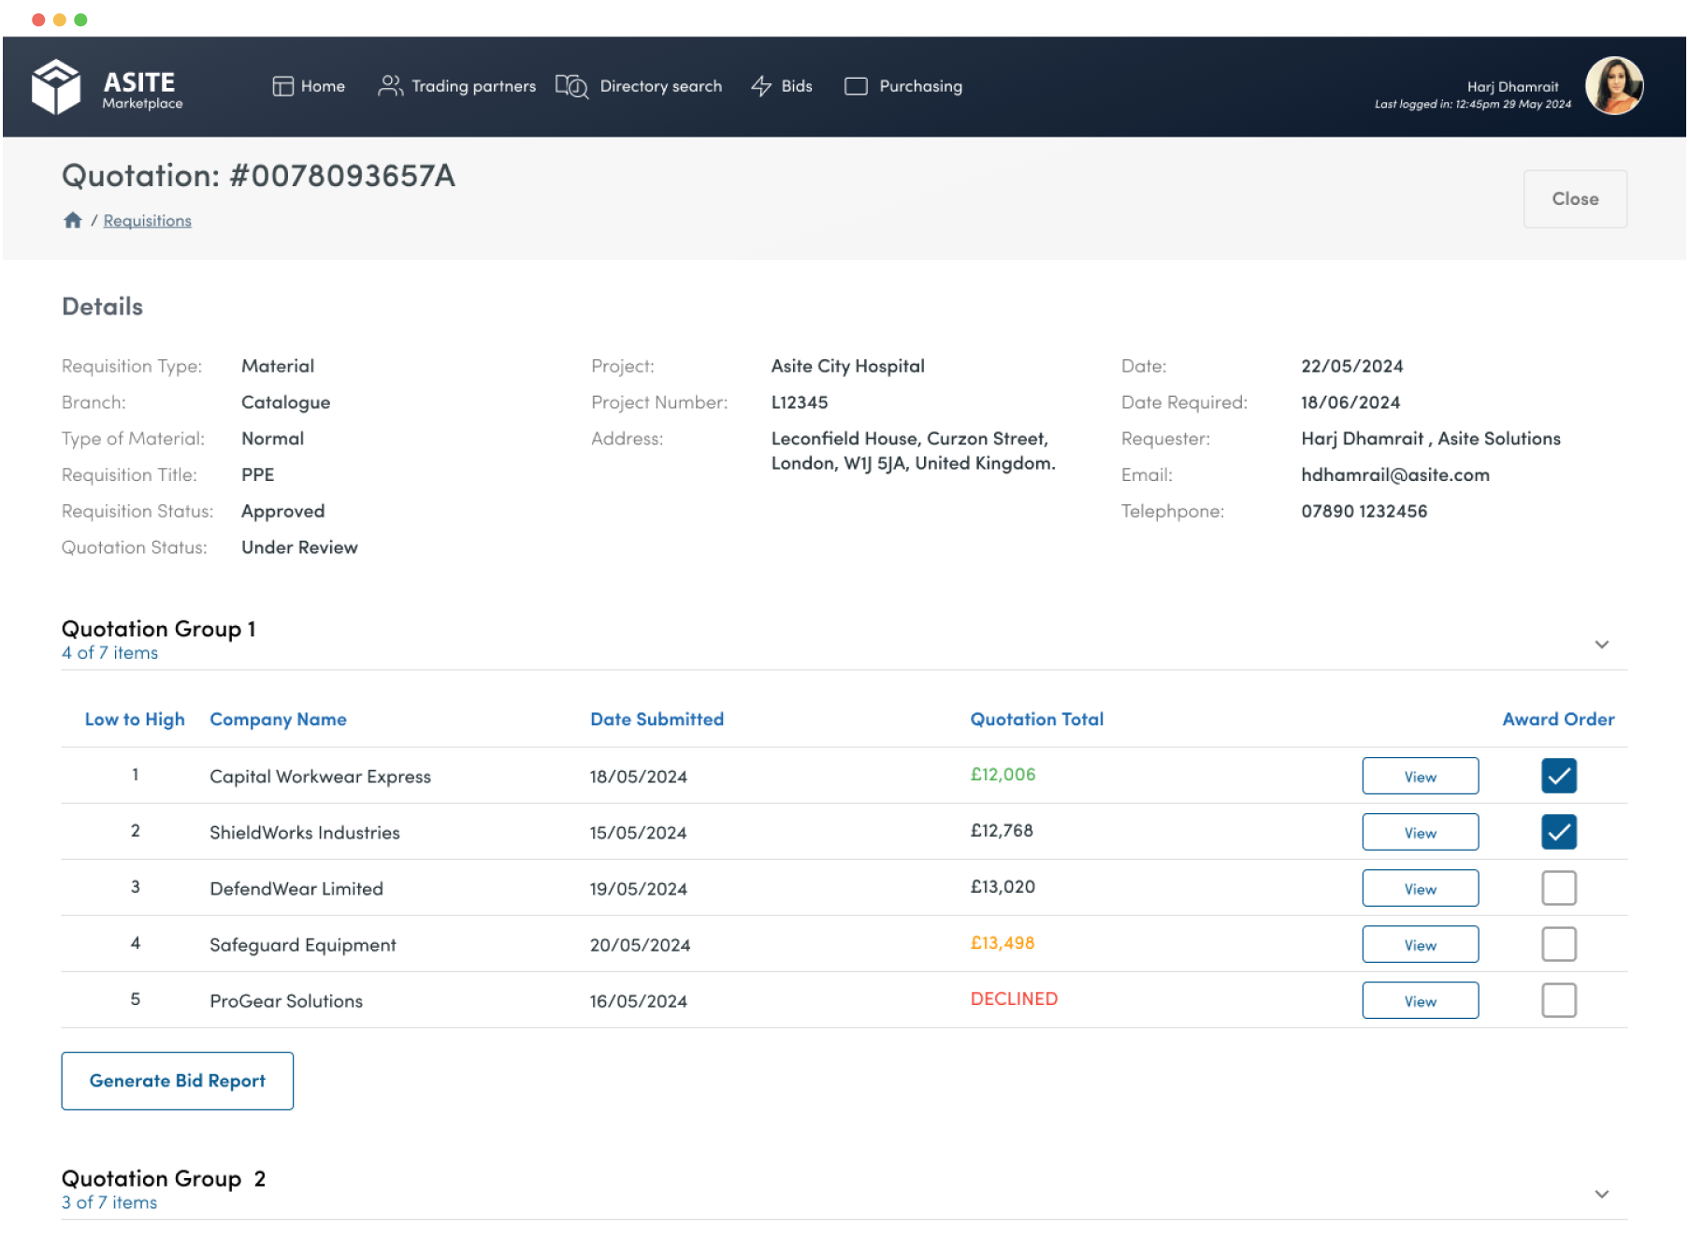
Task: Click the hdhamrail@asite.com email value
Action: coord(1394,475)
